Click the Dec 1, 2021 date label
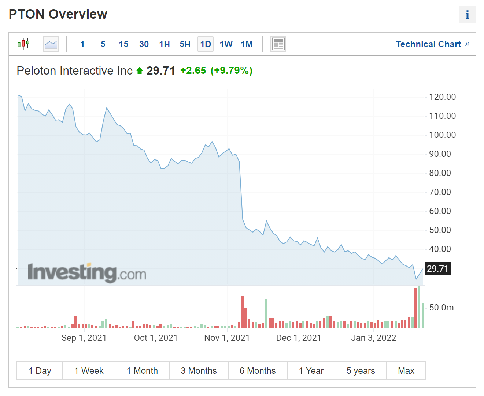484x396 pixels. 299,338
